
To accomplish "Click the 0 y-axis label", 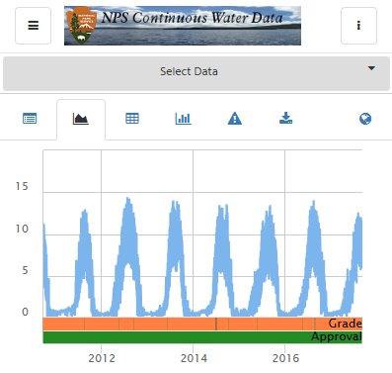I will coord(25,312).
